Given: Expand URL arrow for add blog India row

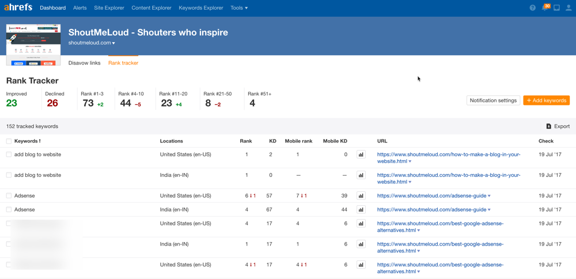Looking at the screenshot, I should [410, 182].
